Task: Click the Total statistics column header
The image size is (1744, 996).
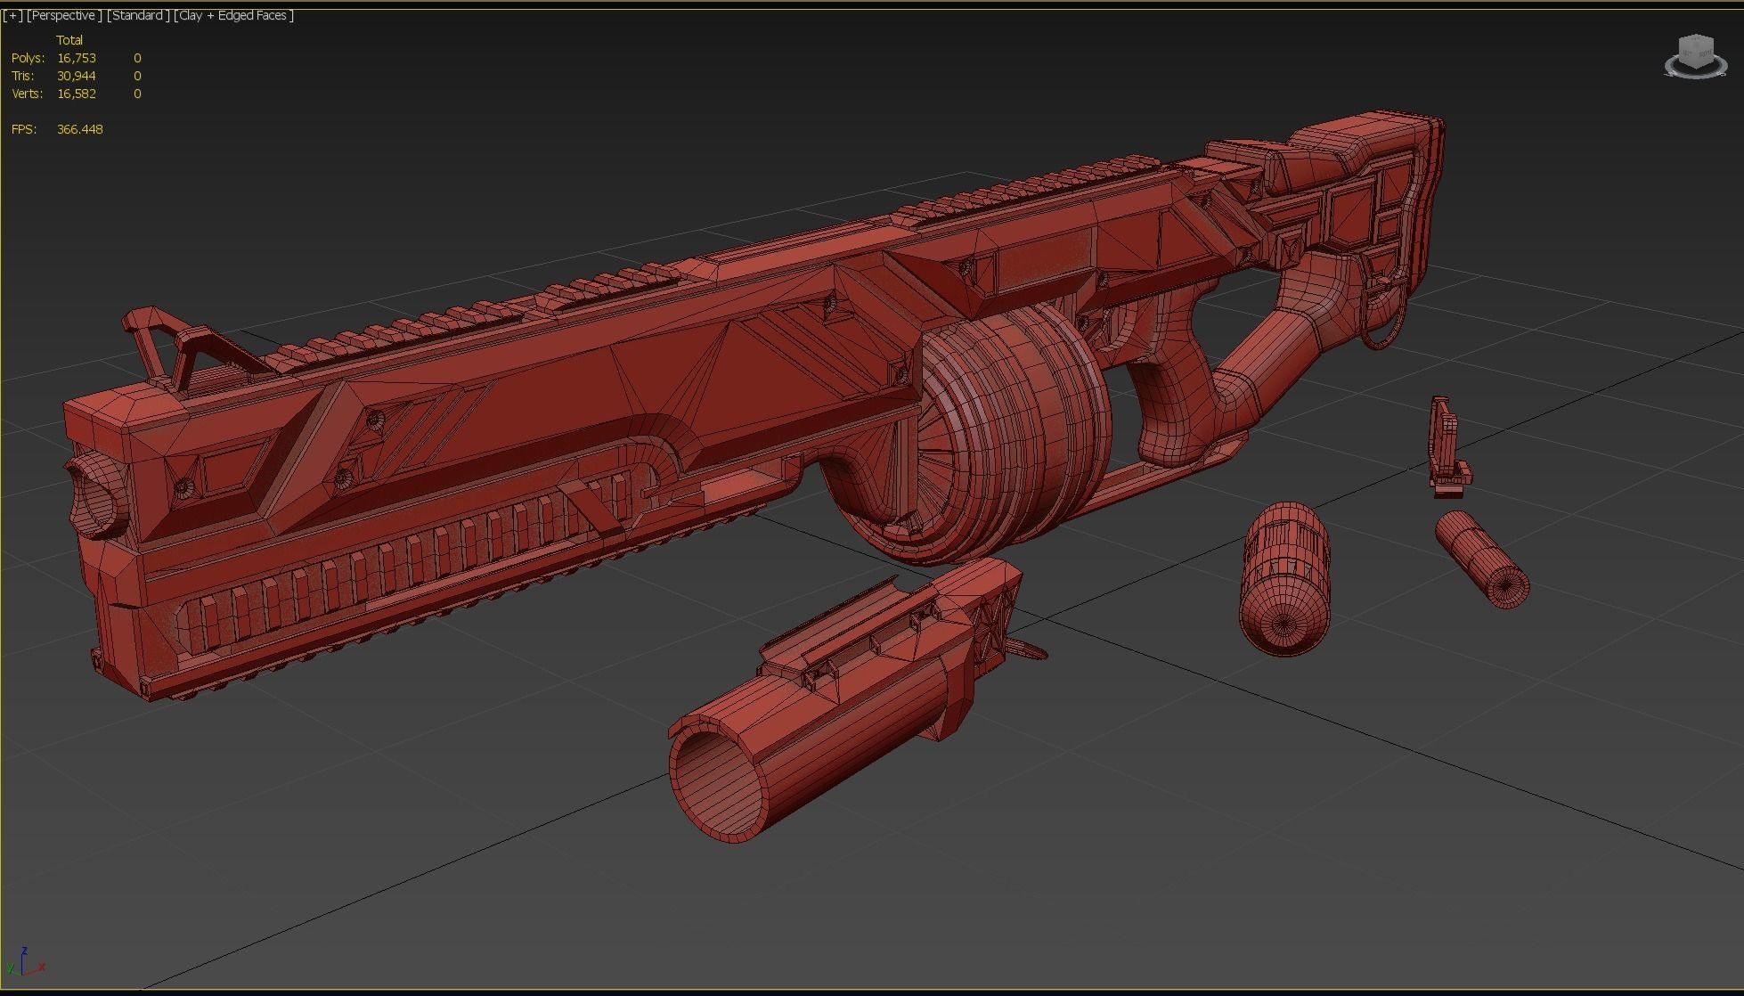Action: pos(69,40)
